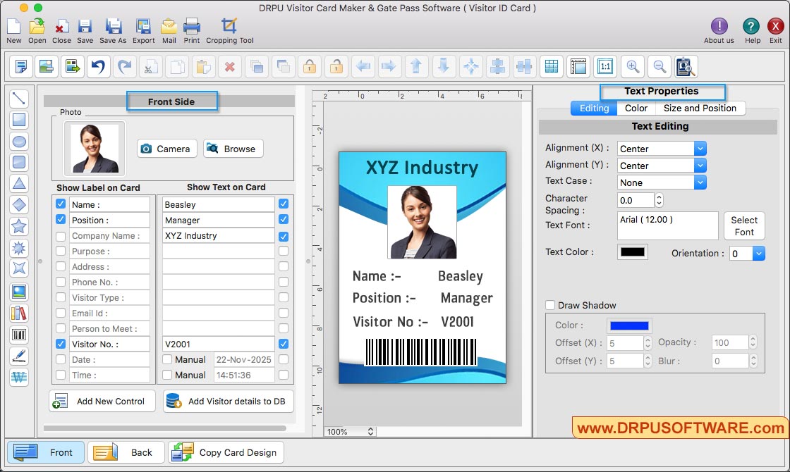Image resolution: width=790 pixels, height=472 pixels.
Task: Click the Undo icon on the toolbar
Action: [x=98, y=66]
